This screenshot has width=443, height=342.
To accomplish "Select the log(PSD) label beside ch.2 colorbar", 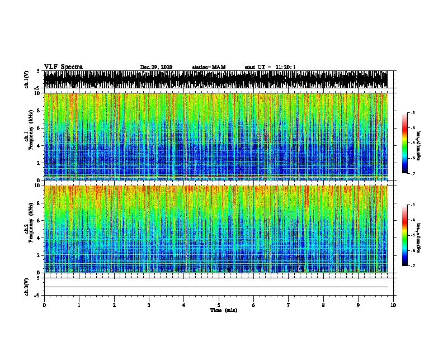I will 419,238.
